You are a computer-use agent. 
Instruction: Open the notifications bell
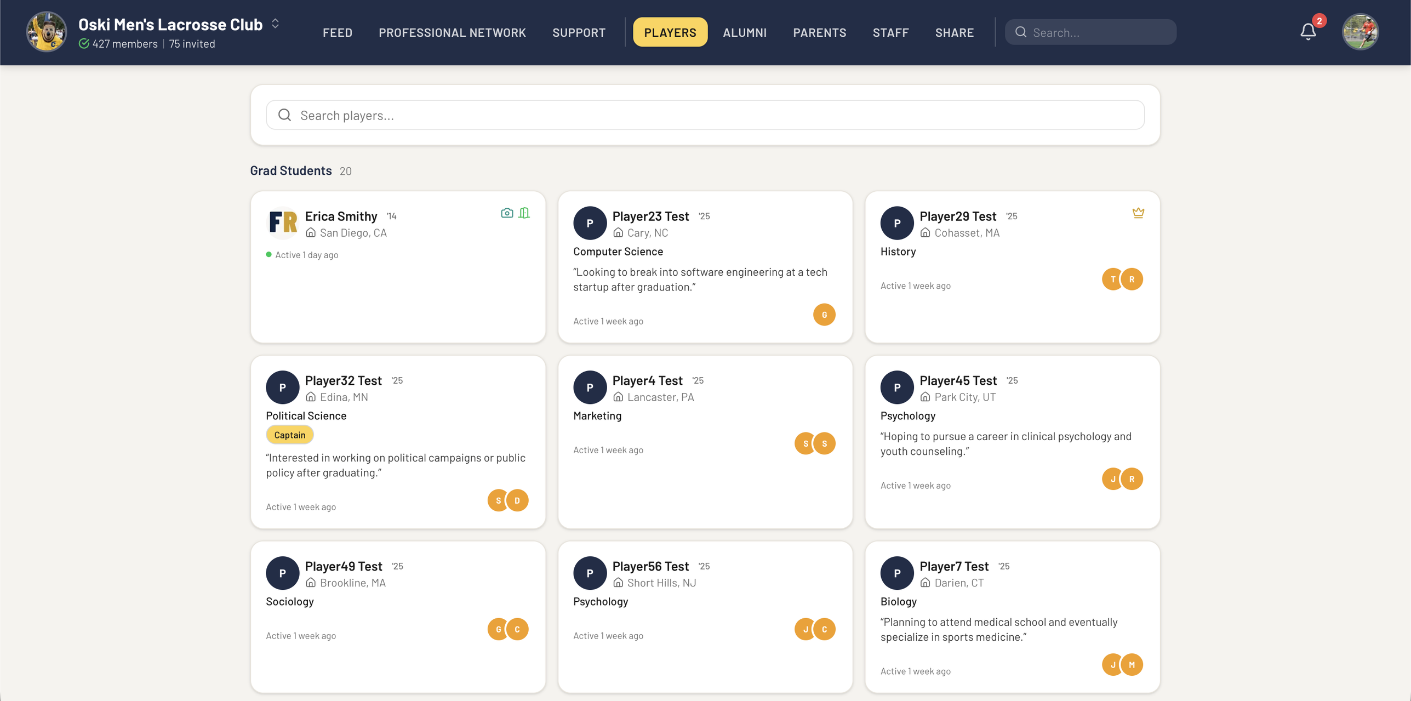pos(1307,32)
